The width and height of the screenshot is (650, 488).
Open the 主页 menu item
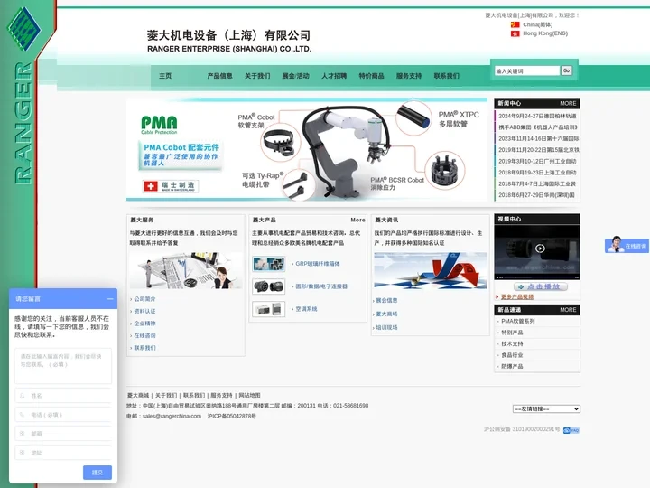point(165,76)
